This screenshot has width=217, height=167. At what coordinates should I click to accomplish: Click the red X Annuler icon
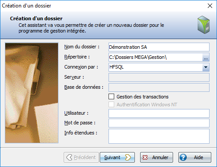[145, 157]
